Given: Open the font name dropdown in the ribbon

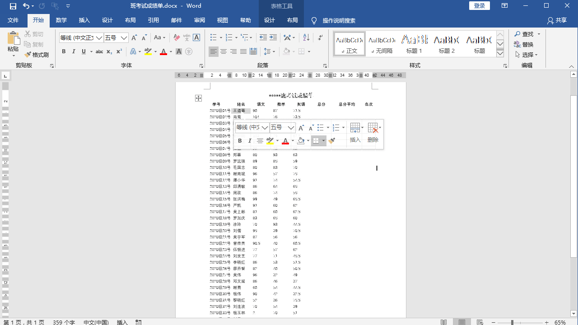Looking at the screenshot, I should (99, 38).
